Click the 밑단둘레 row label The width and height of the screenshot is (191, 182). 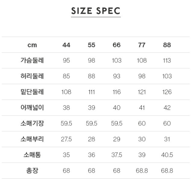pyautogui.click(x=32, y=92)
